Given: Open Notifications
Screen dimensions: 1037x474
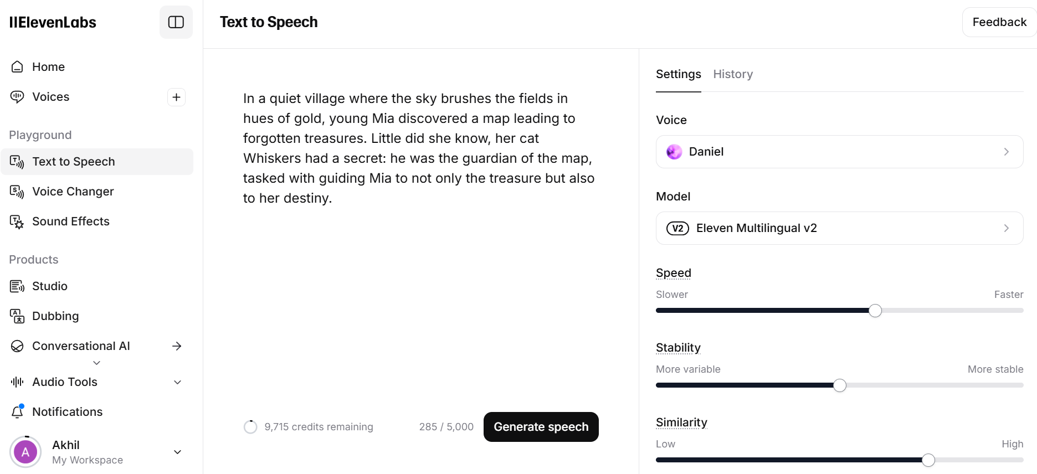Looking at the screenshot, I should point(67,411).
